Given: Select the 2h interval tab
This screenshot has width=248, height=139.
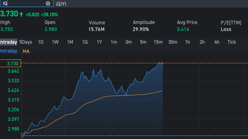Looking at the screenshot, I should (202, 42).
